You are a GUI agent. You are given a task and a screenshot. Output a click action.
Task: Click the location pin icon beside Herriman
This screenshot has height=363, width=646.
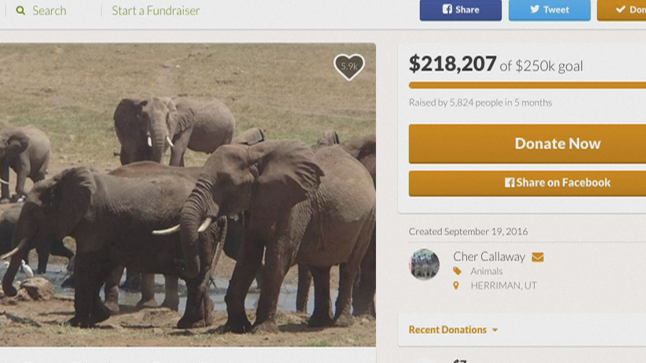point(456,286)
